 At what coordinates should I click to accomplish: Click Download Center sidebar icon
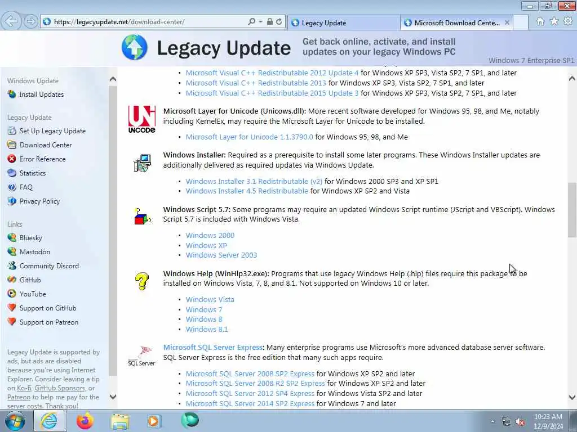point(12,145)
